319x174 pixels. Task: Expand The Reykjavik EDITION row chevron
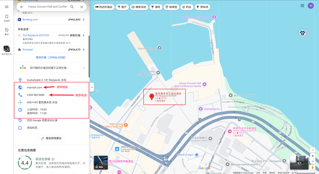(83, 35)
